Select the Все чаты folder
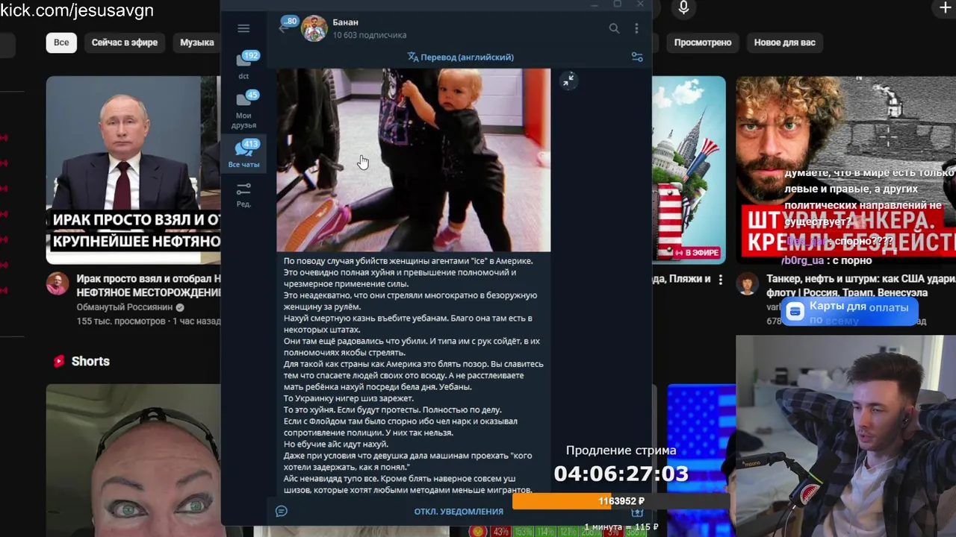This screenshot has width=956, height=537. [x=243, y=154]
